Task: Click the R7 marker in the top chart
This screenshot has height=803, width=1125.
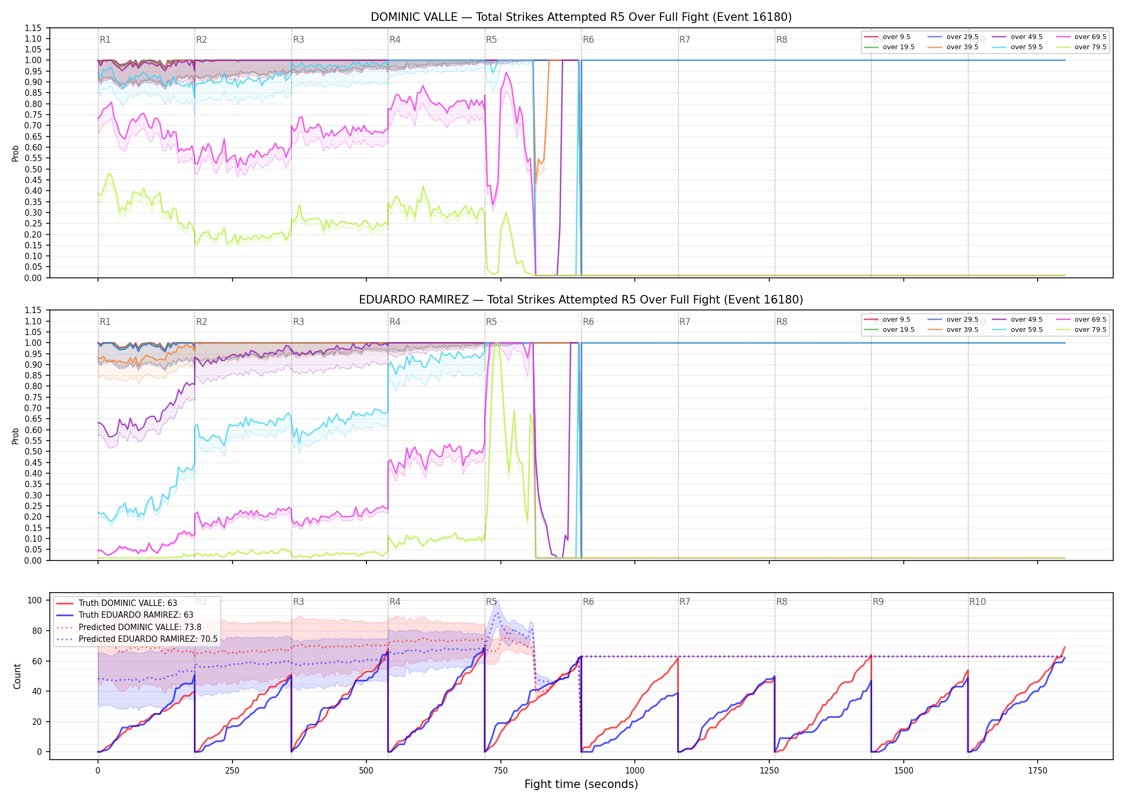Action: pyautogui.click(x=685, y=40)
